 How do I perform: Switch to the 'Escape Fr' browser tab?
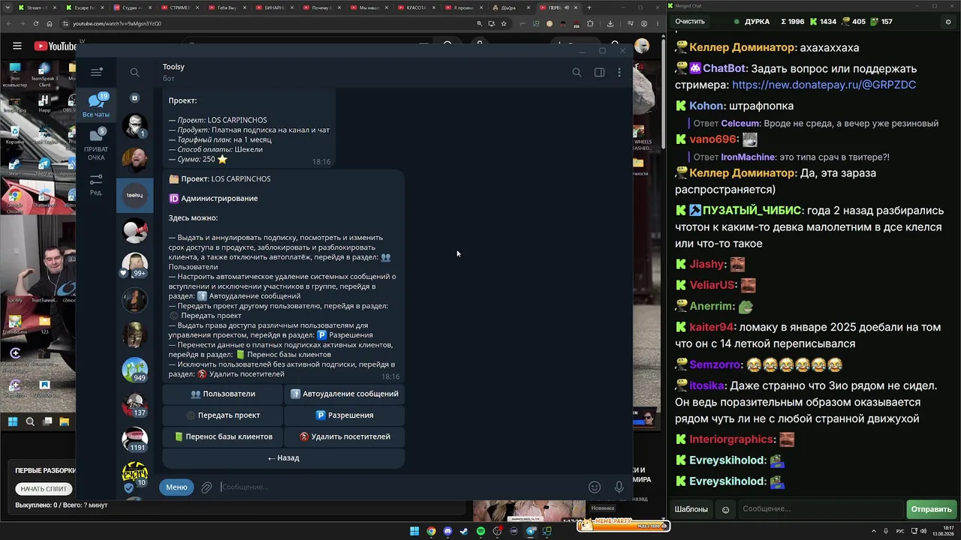point(84,7)
